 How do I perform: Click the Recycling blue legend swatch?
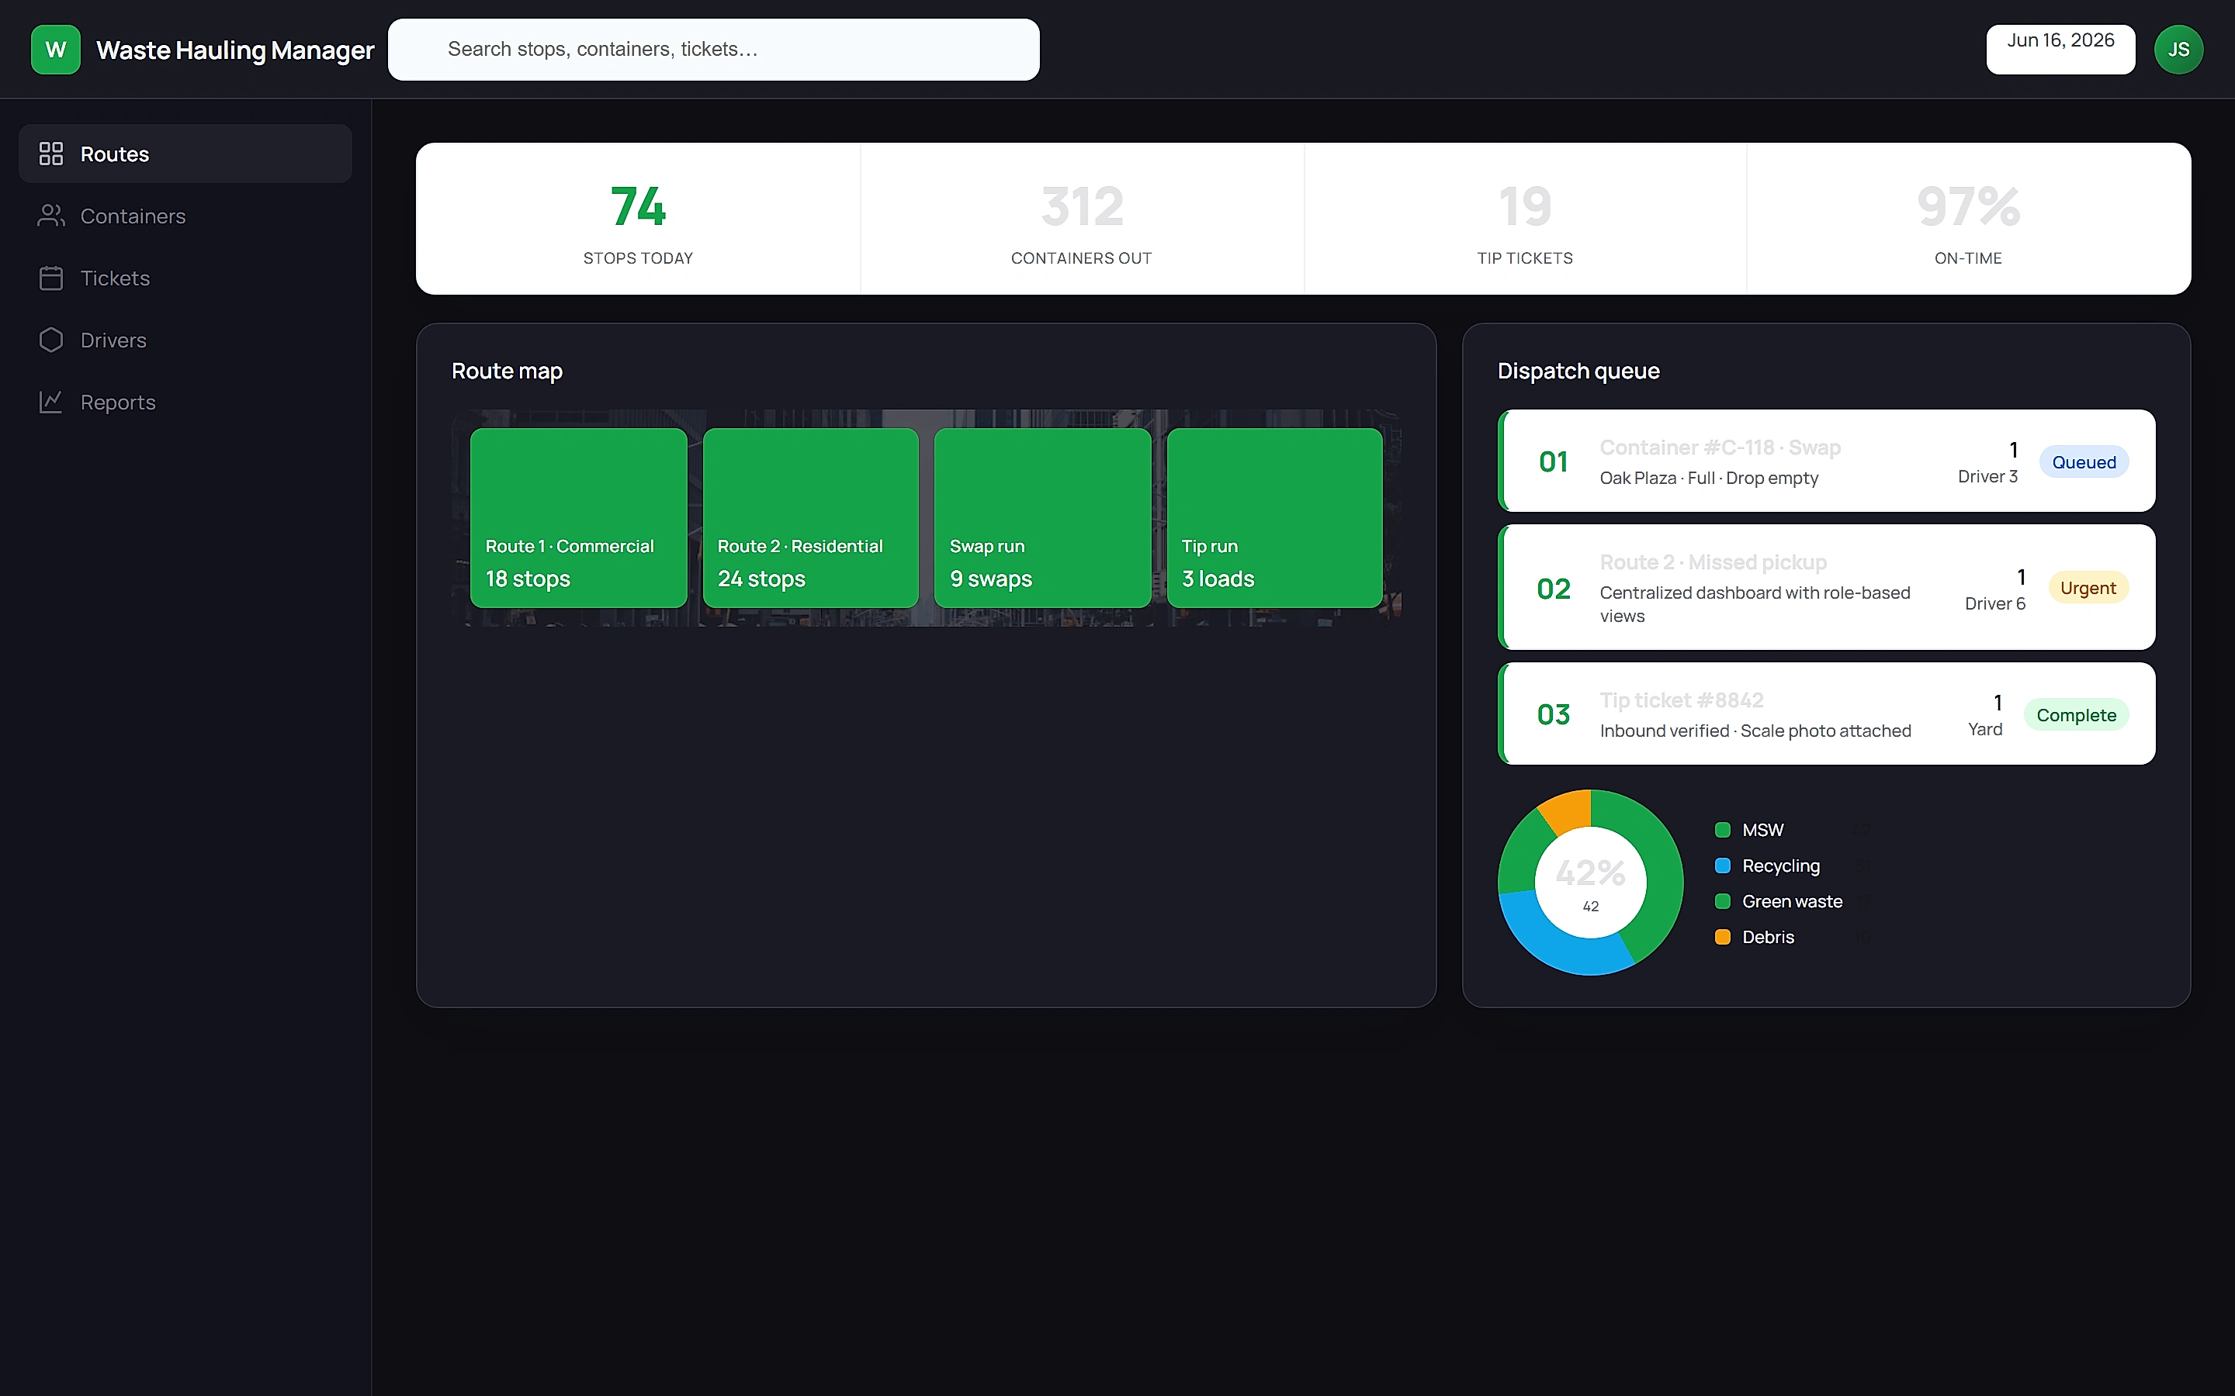(x=1723, y=866)
